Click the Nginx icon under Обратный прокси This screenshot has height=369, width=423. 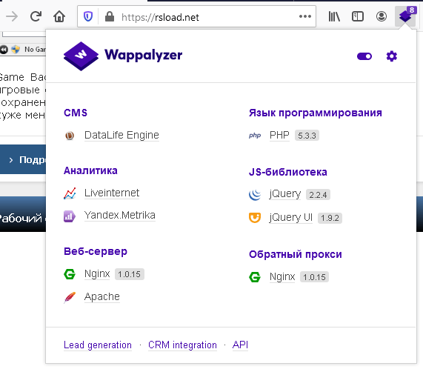click(x=255, y=277)
